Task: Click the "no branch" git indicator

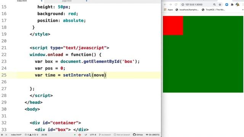Action: pos(105,135)
